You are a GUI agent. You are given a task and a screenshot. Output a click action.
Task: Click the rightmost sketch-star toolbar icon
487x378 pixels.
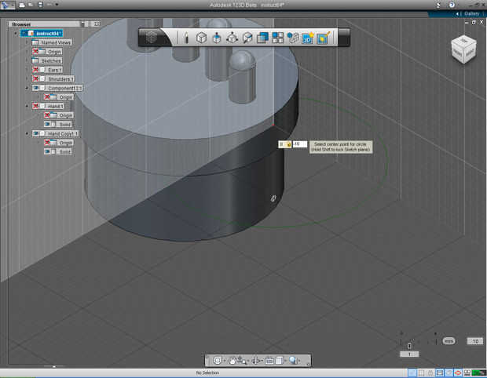(322, 37)
